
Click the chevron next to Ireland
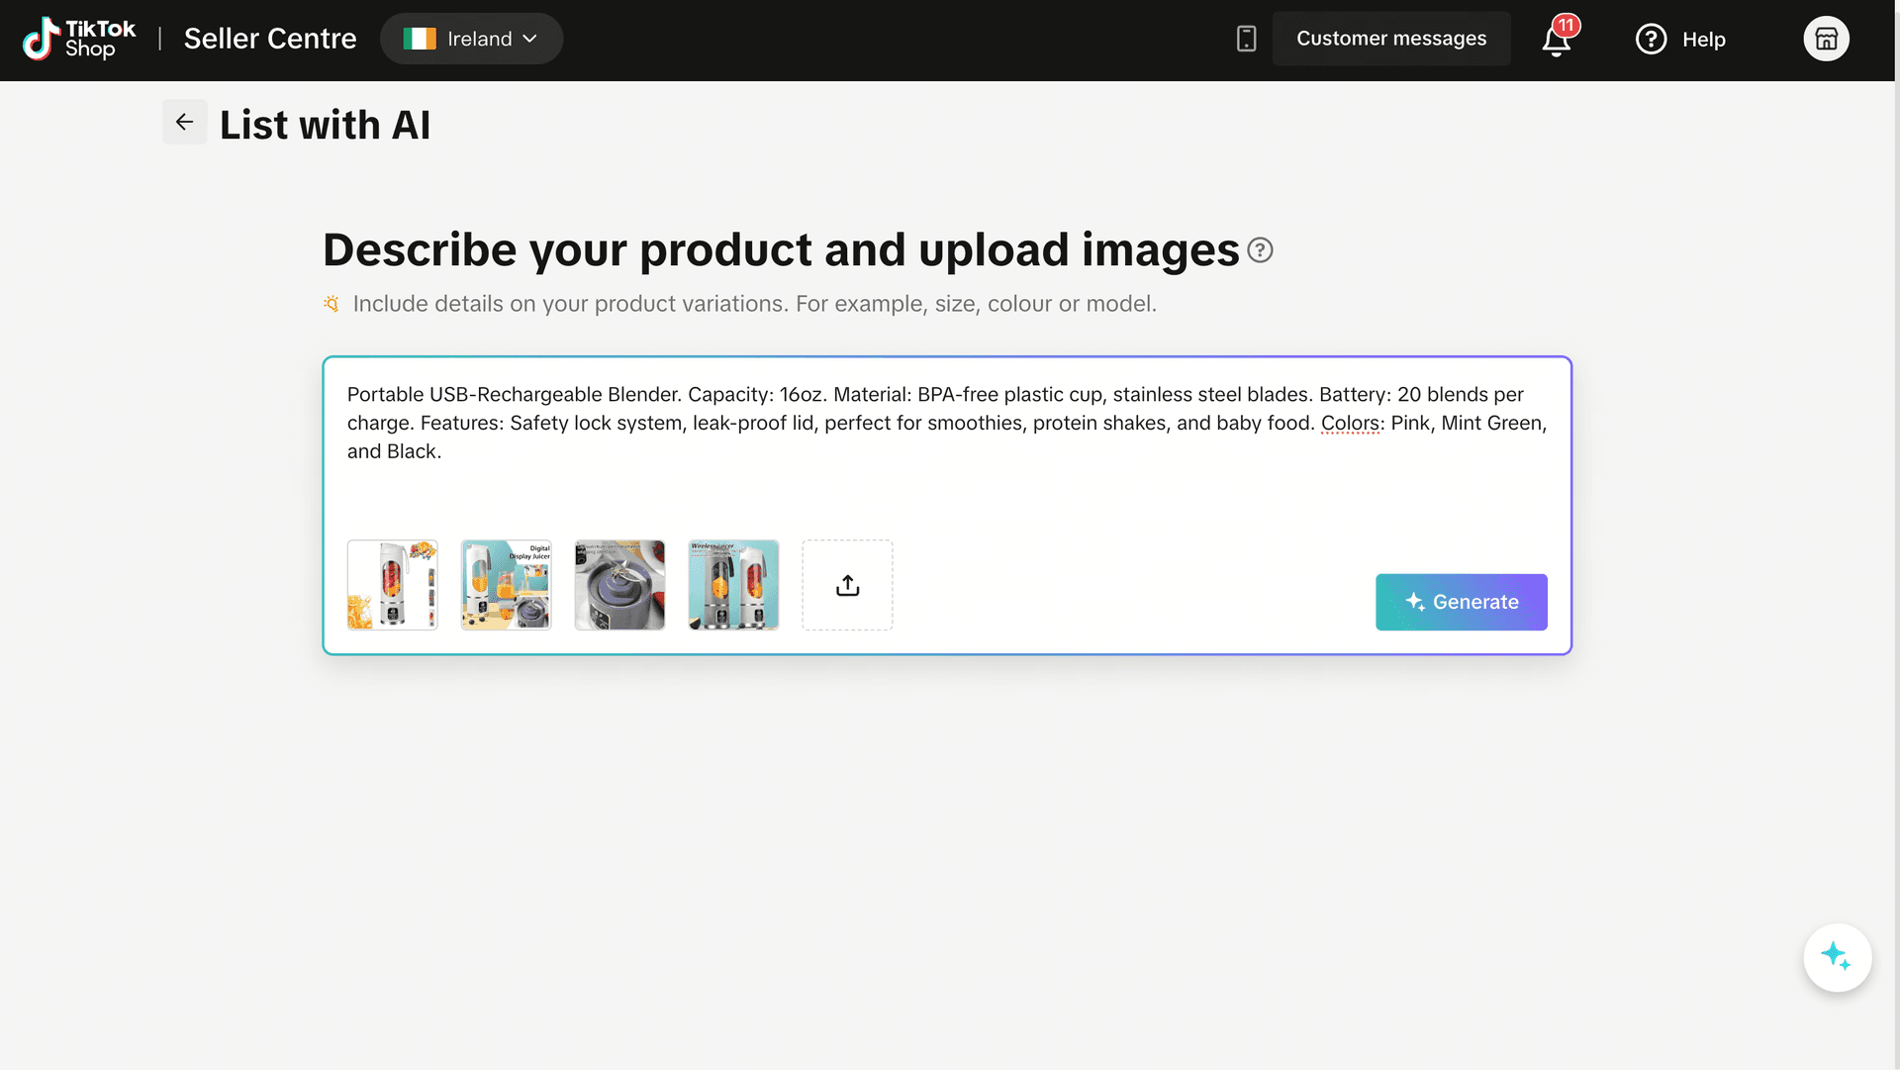point(530,39)
